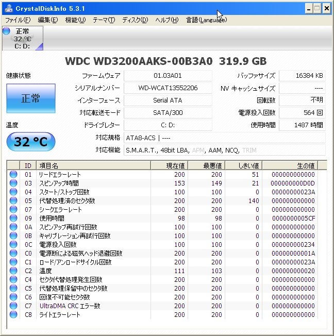Screen dimensions: 334x336
Task: Click status orb for 0A スピンアップ再試行回数
Action: point(13,227)
